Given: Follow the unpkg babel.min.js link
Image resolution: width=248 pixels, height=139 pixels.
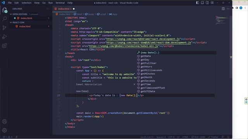Looking at the screenshot, I should pyautogui.click(x=124, y=46).
